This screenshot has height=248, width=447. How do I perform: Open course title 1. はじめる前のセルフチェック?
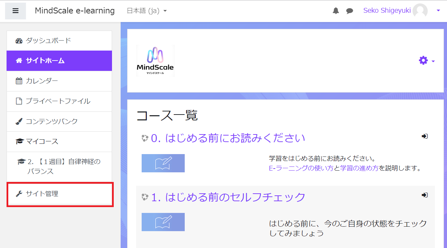click(x=228, y=197)
